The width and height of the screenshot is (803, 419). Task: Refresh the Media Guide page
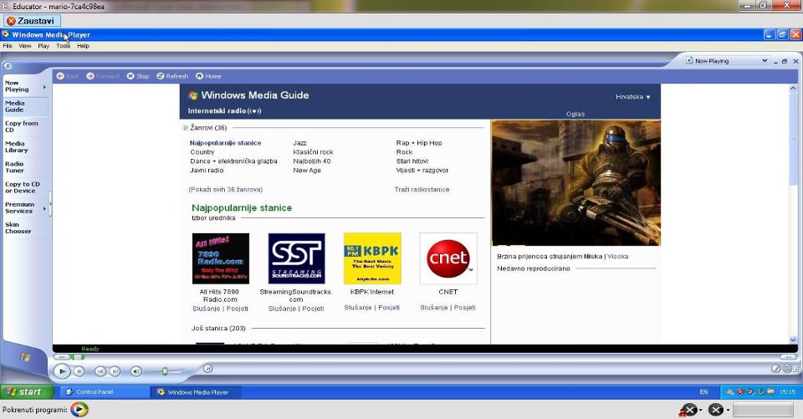[x=172, y=76]
